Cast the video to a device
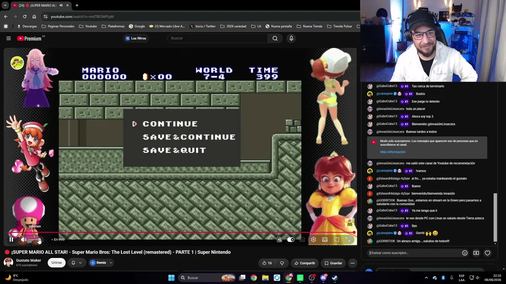This screenshot has height=284, width=506. [336, 239]
